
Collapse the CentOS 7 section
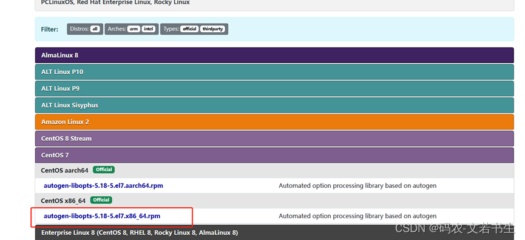274,155
